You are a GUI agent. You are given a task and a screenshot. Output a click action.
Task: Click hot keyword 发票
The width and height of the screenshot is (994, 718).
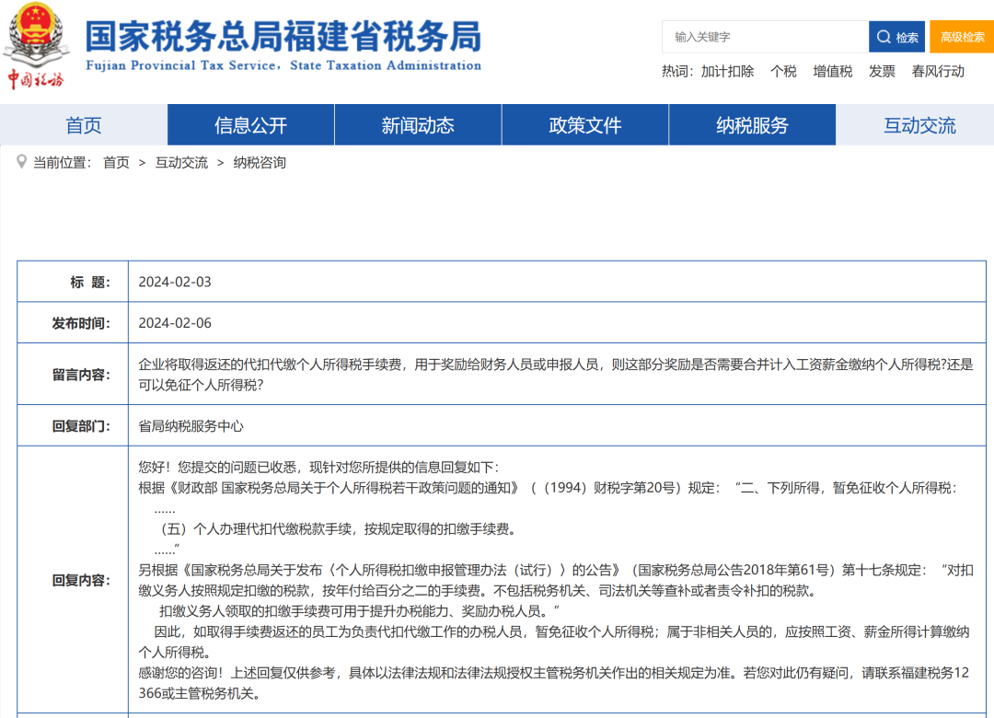(882, 71)
